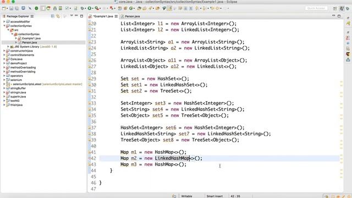Maximize the editor area
This screenshot has width=352, height=198.
point(339,16)
